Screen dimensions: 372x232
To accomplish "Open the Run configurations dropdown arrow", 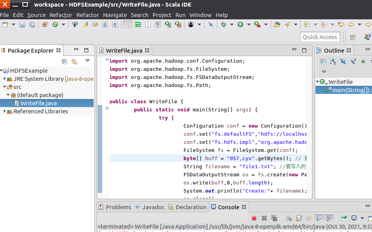I will pos(249,24).
